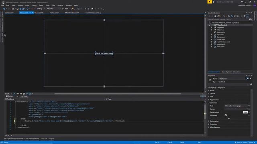257x144 pixels.
Task: Open the File menu
Action: click(x=3, y=5)
